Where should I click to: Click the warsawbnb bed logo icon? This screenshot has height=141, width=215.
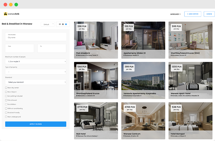pos(5,14)
